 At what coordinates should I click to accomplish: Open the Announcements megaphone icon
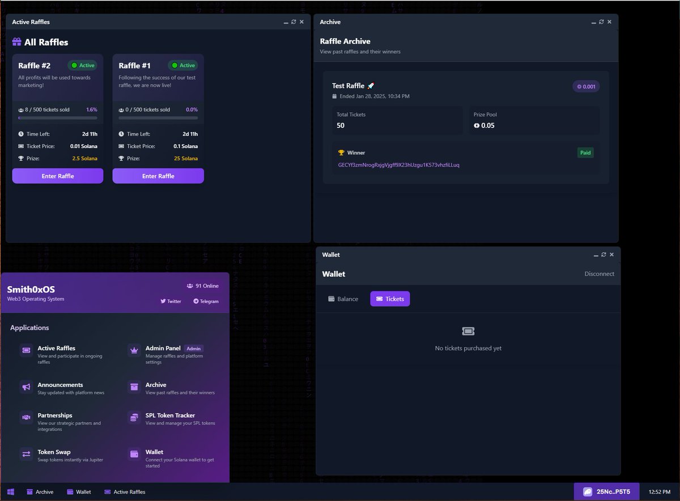pyautogui.click(x=26, y=387)
